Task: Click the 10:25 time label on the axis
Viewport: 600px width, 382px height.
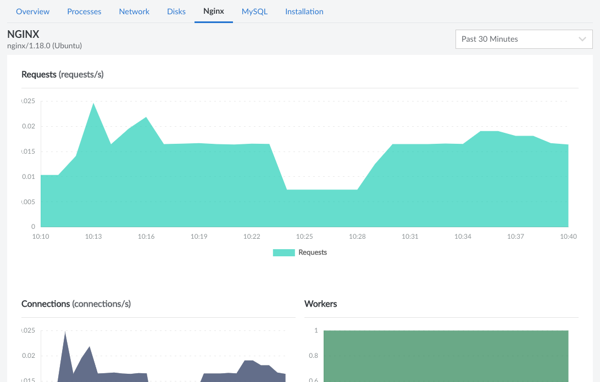Action: [304, 236]
